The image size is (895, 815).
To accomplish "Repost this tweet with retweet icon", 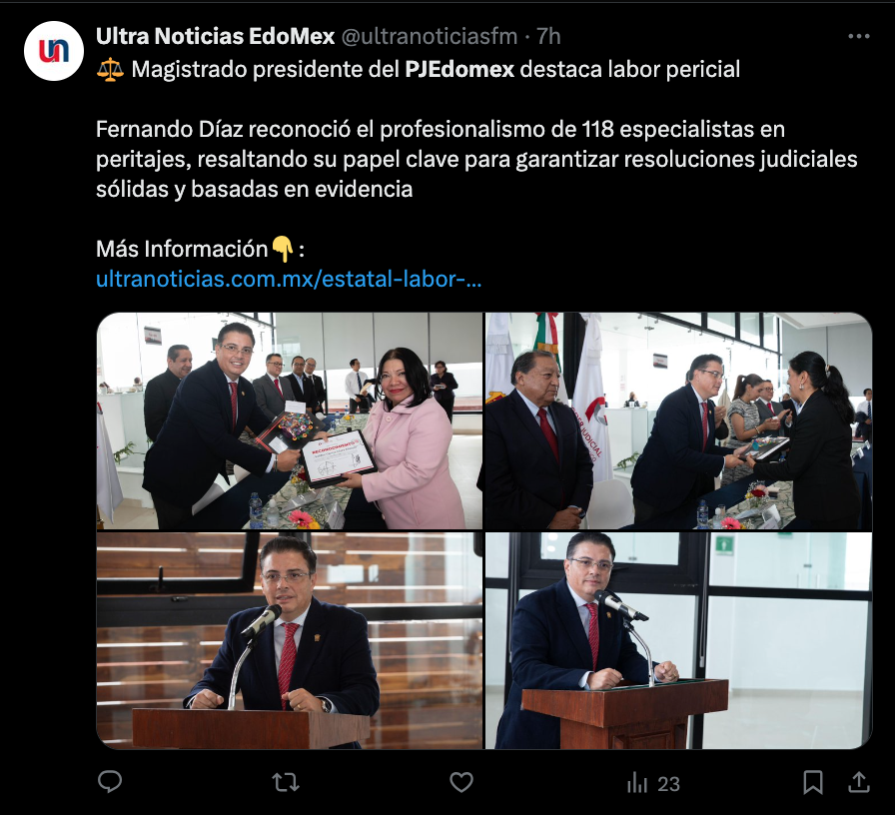I will click(286, 782).
